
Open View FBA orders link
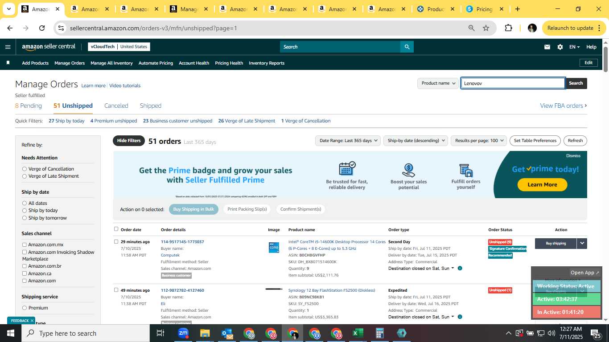pos(564,106)
